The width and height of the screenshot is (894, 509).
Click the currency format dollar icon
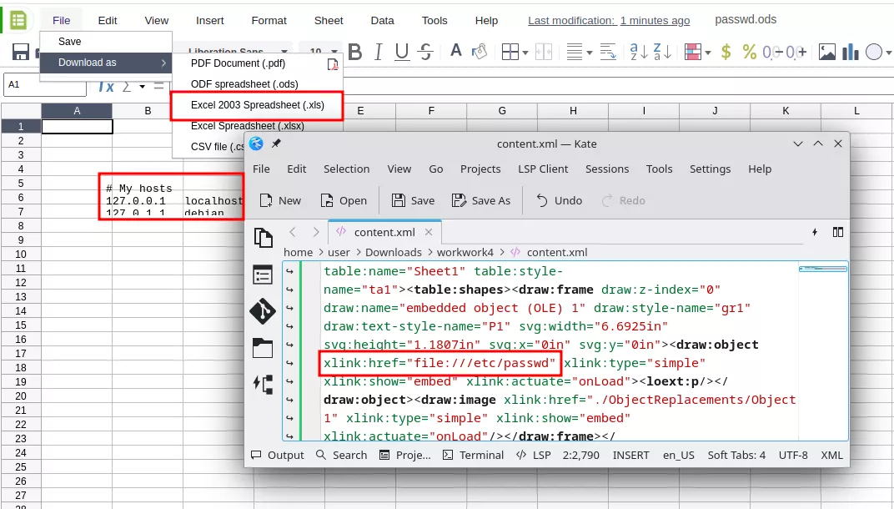pyautogui.click(x=726, y=53)
